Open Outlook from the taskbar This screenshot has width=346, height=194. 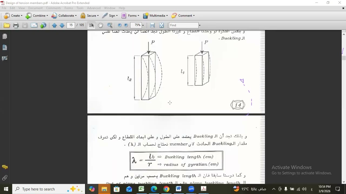(129, 189)
